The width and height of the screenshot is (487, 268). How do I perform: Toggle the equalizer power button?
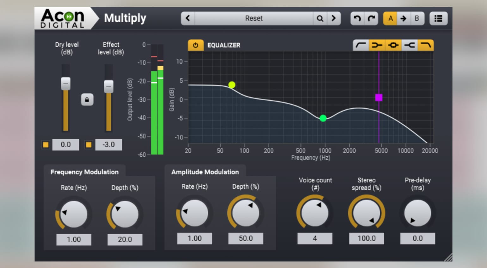pyautogui.click(x=195, y=45)
